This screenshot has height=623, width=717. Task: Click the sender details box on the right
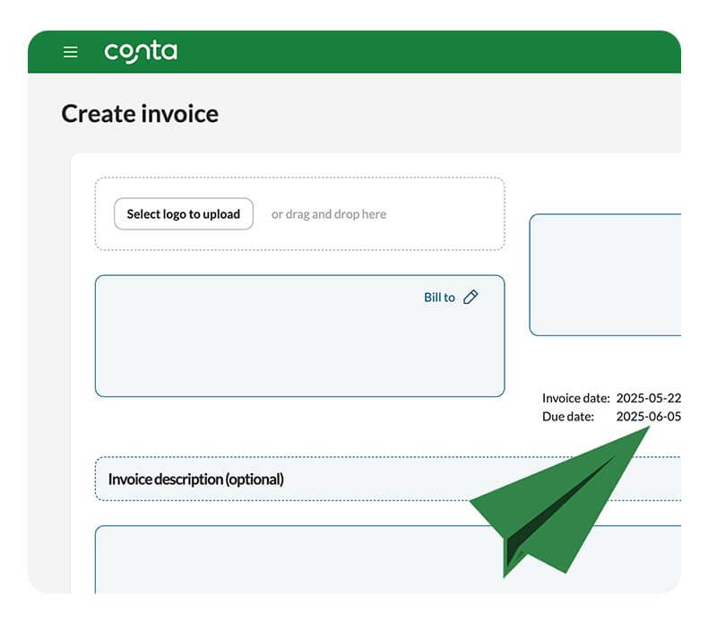tap(605, 273)
